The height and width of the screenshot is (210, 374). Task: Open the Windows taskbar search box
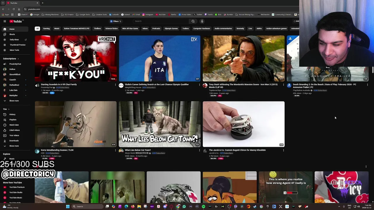(88, 206)
